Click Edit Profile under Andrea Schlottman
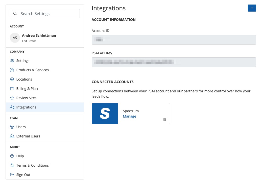 coord(29,41)
